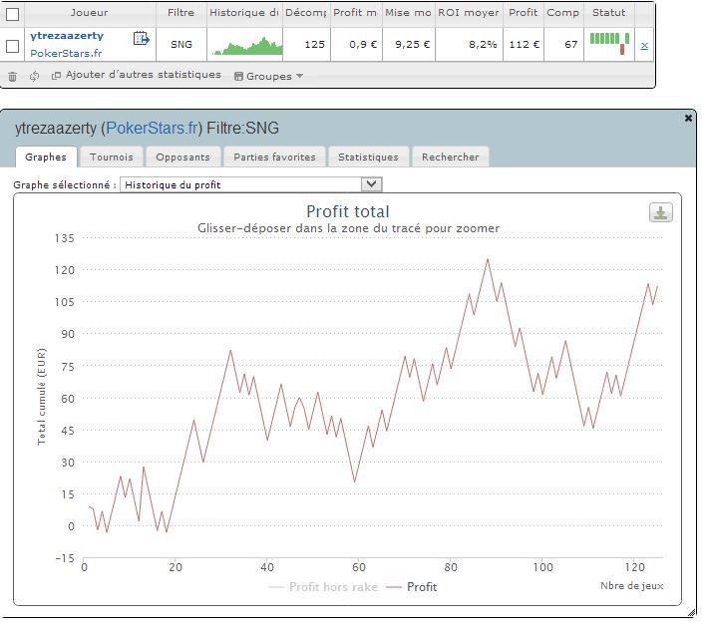The width and height of the screenshot is (710, 630).
Task: Remove the ytrezaazerty row with the x icon
Action: tap(644, 46)
